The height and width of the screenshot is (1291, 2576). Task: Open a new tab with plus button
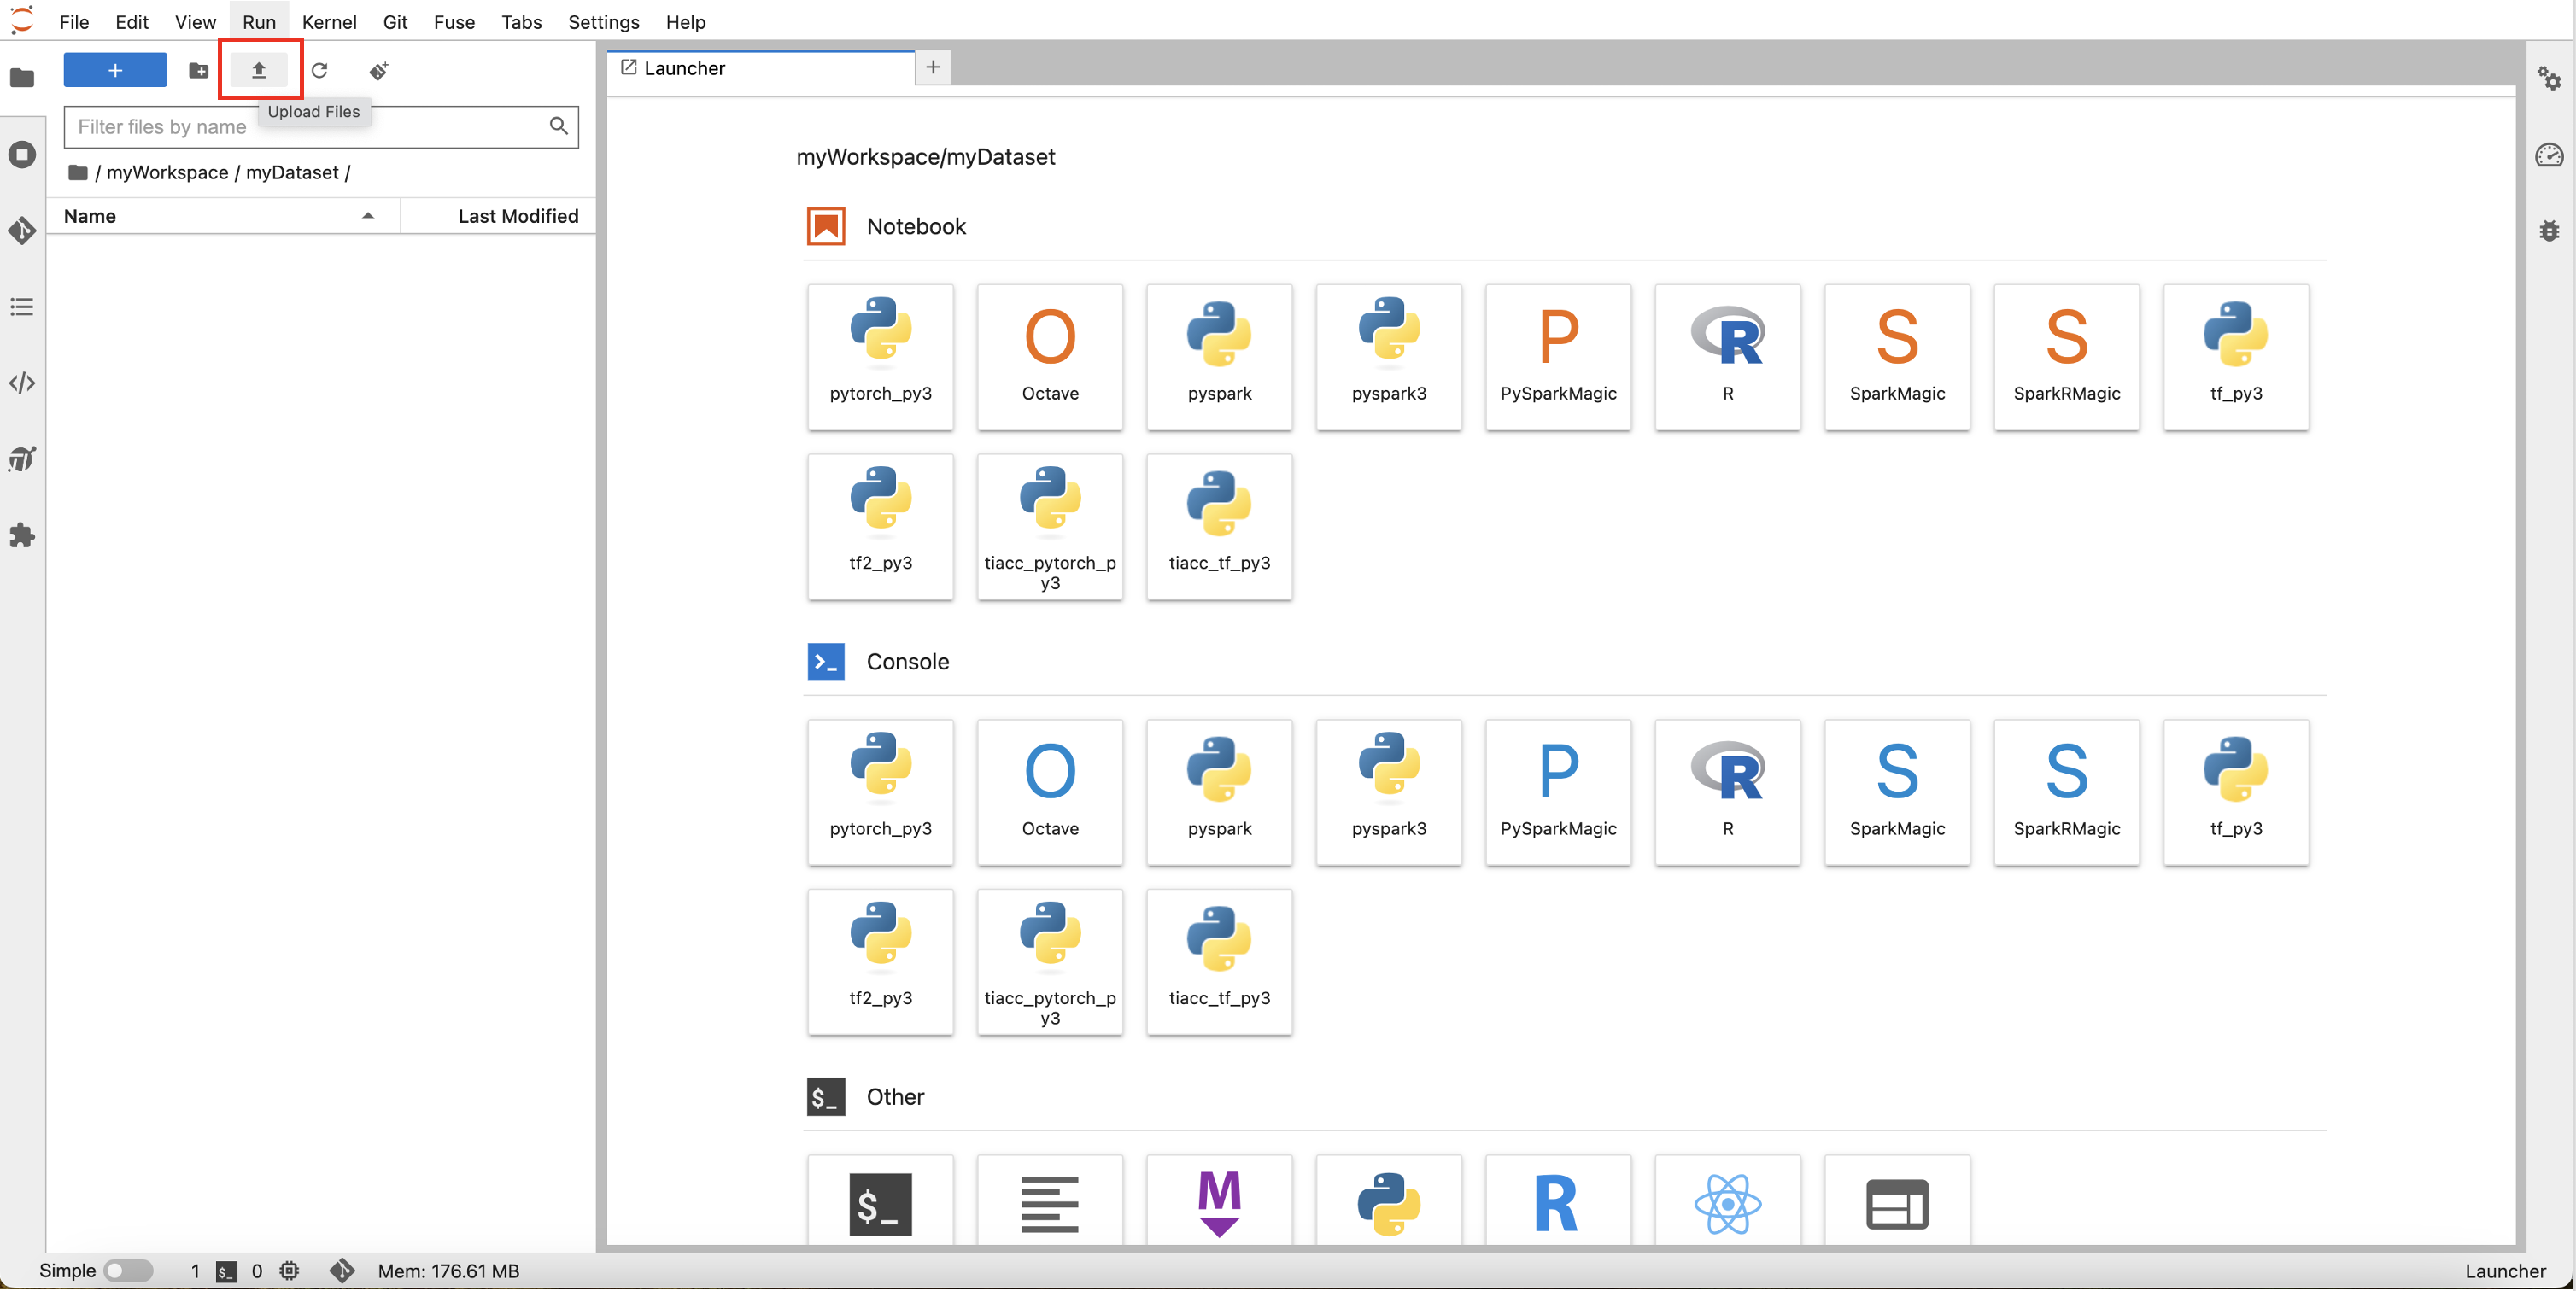tap(932, 67)
